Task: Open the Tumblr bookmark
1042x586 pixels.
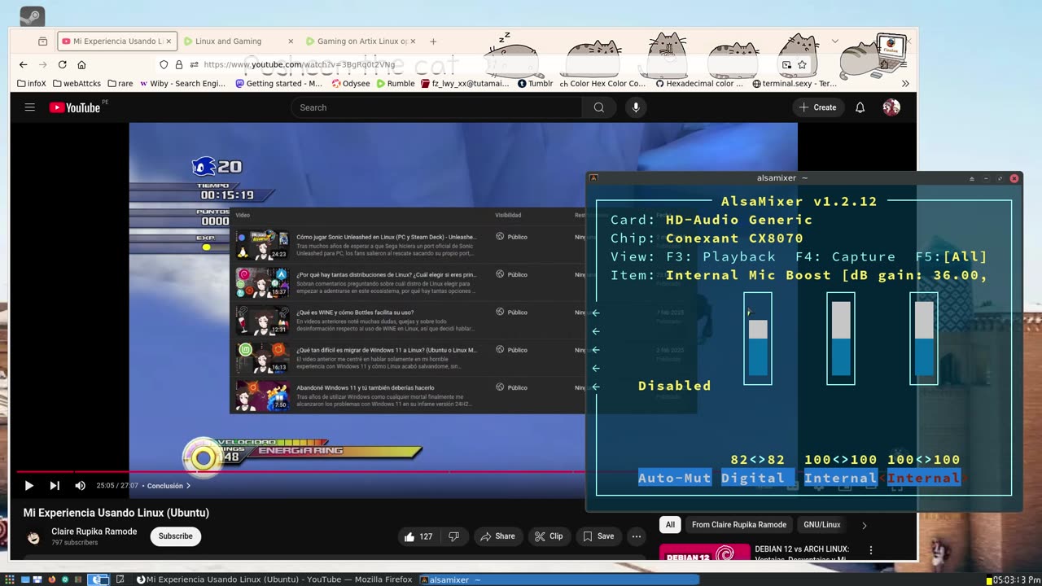Action: [x=535, y=83]
